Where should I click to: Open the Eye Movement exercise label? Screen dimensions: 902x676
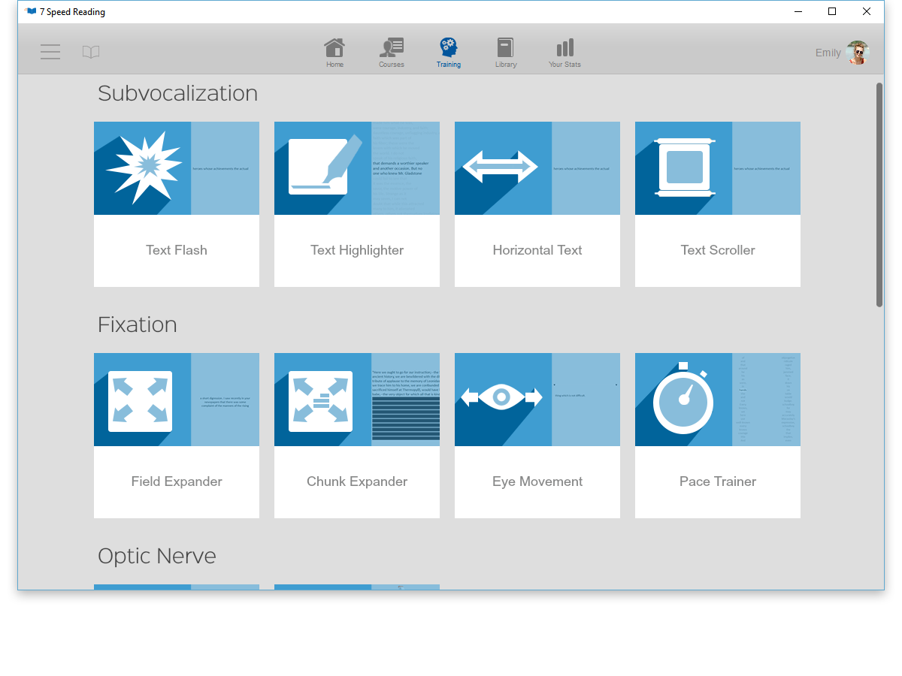tap(537, 481)
